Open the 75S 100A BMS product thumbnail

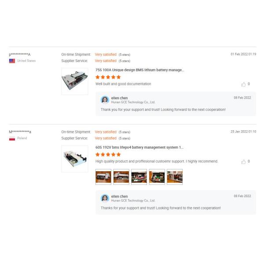point(75,81)
